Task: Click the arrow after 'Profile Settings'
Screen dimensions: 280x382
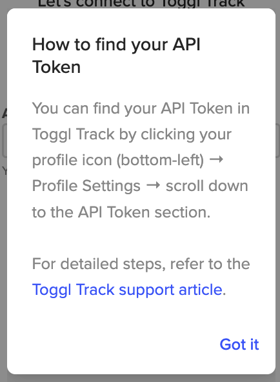Action: (x=153, y=185)
